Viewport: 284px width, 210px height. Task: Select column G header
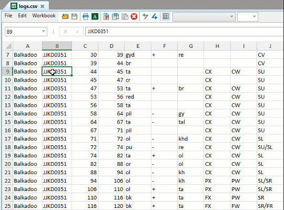click(x=191, y=46)
